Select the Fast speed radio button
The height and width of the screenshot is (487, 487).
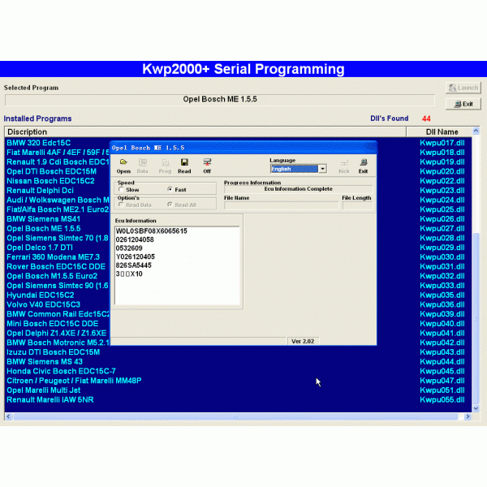pos(170,189)
